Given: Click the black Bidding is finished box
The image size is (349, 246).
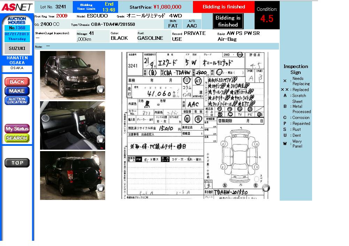Looking at the screenshot, I should (228, 21).
